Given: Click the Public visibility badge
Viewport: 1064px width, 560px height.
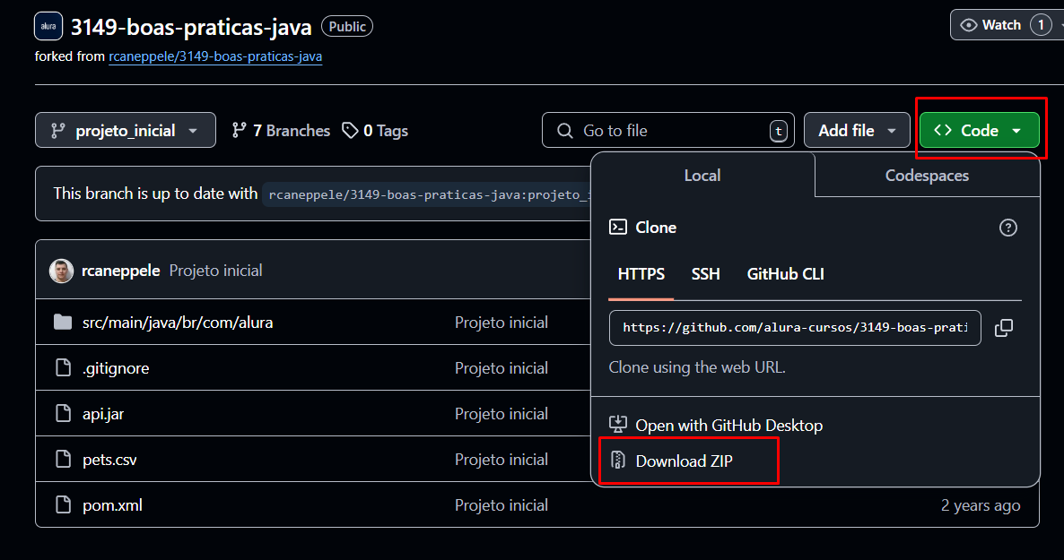Looking at the screenshot, I should [x=347, y=27].
